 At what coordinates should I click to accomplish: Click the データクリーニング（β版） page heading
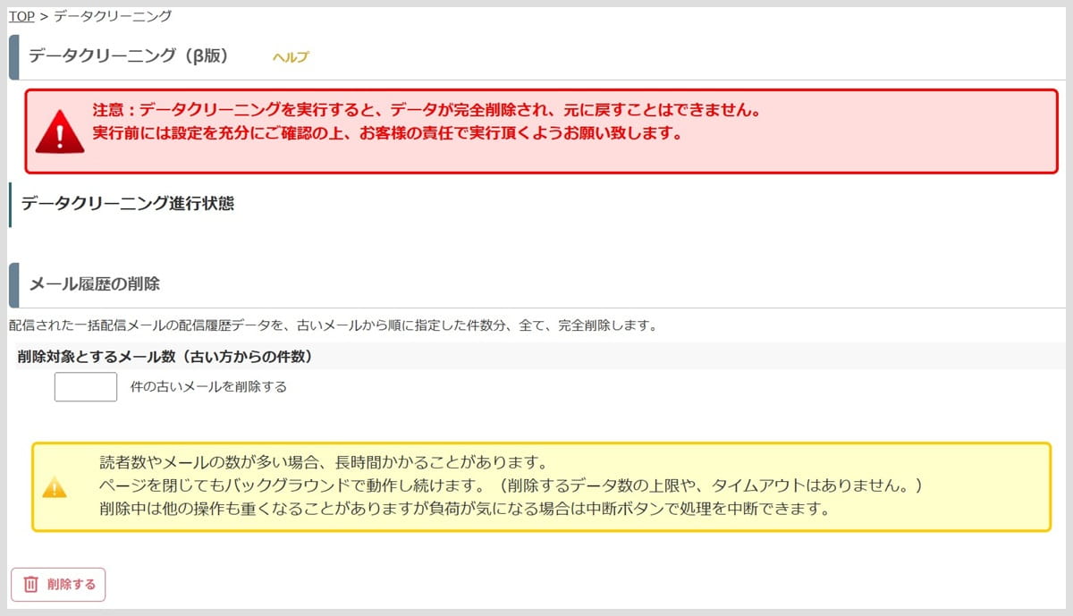(x=129, y=56)
